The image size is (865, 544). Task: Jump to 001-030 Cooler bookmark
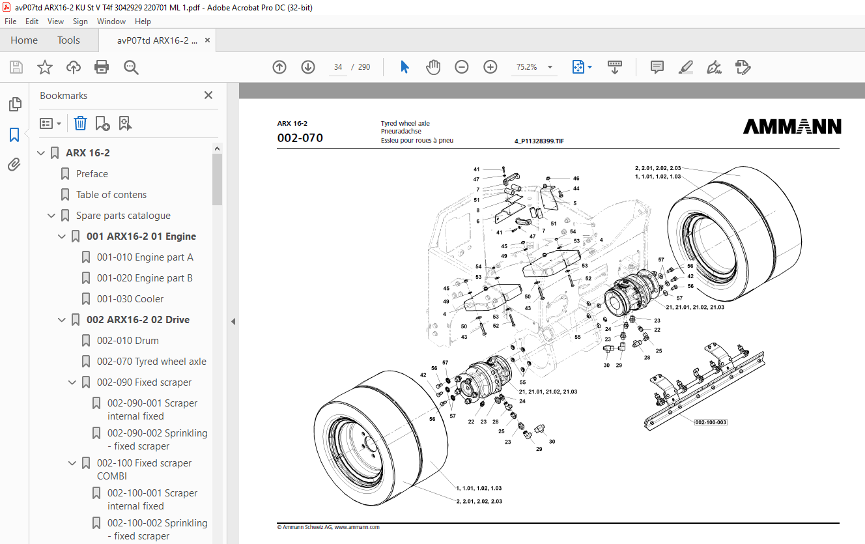(x=130, y=299)
